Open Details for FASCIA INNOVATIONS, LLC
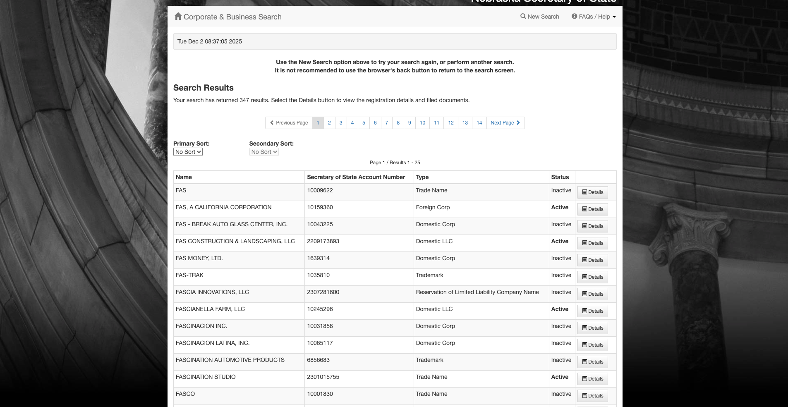The image size is (788, 407). coord(592,294)
